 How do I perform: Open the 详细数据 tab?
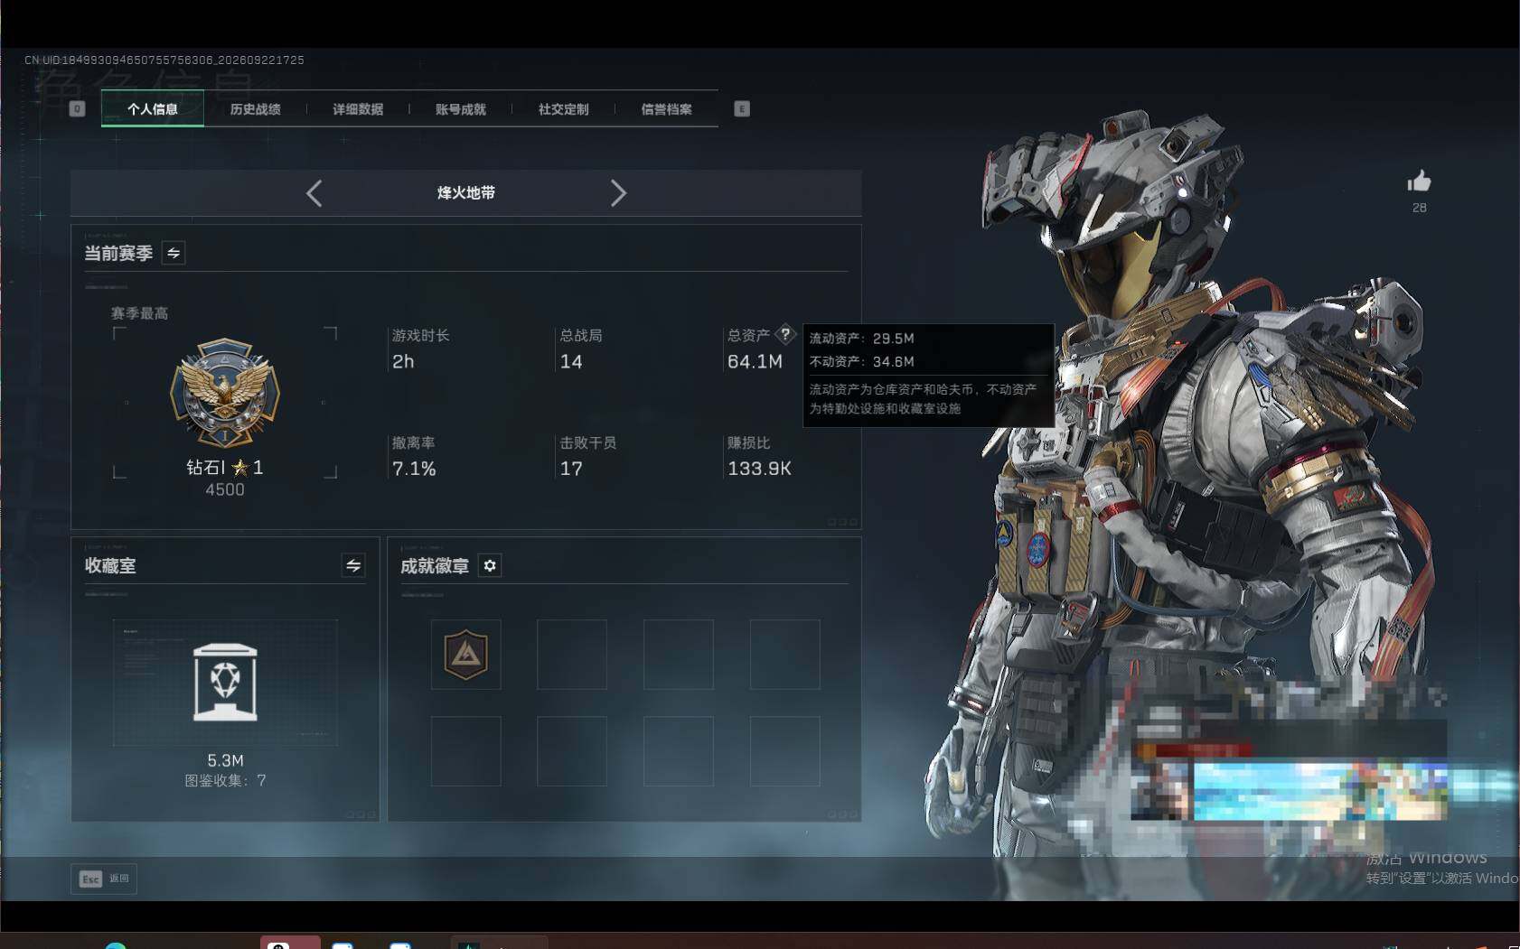tap(358, 109)
